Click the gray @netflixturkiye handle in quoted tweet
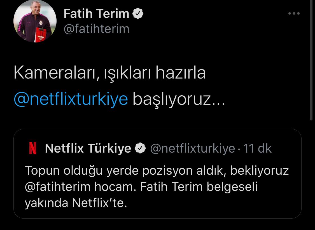 click(193, 149)
